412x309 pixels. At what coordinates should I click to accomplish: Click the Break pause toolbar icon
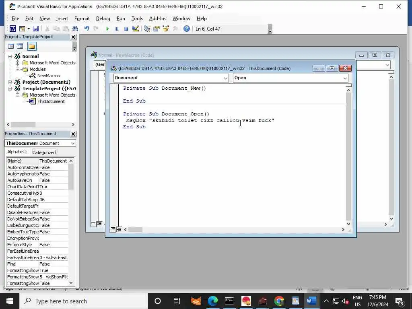117,29
